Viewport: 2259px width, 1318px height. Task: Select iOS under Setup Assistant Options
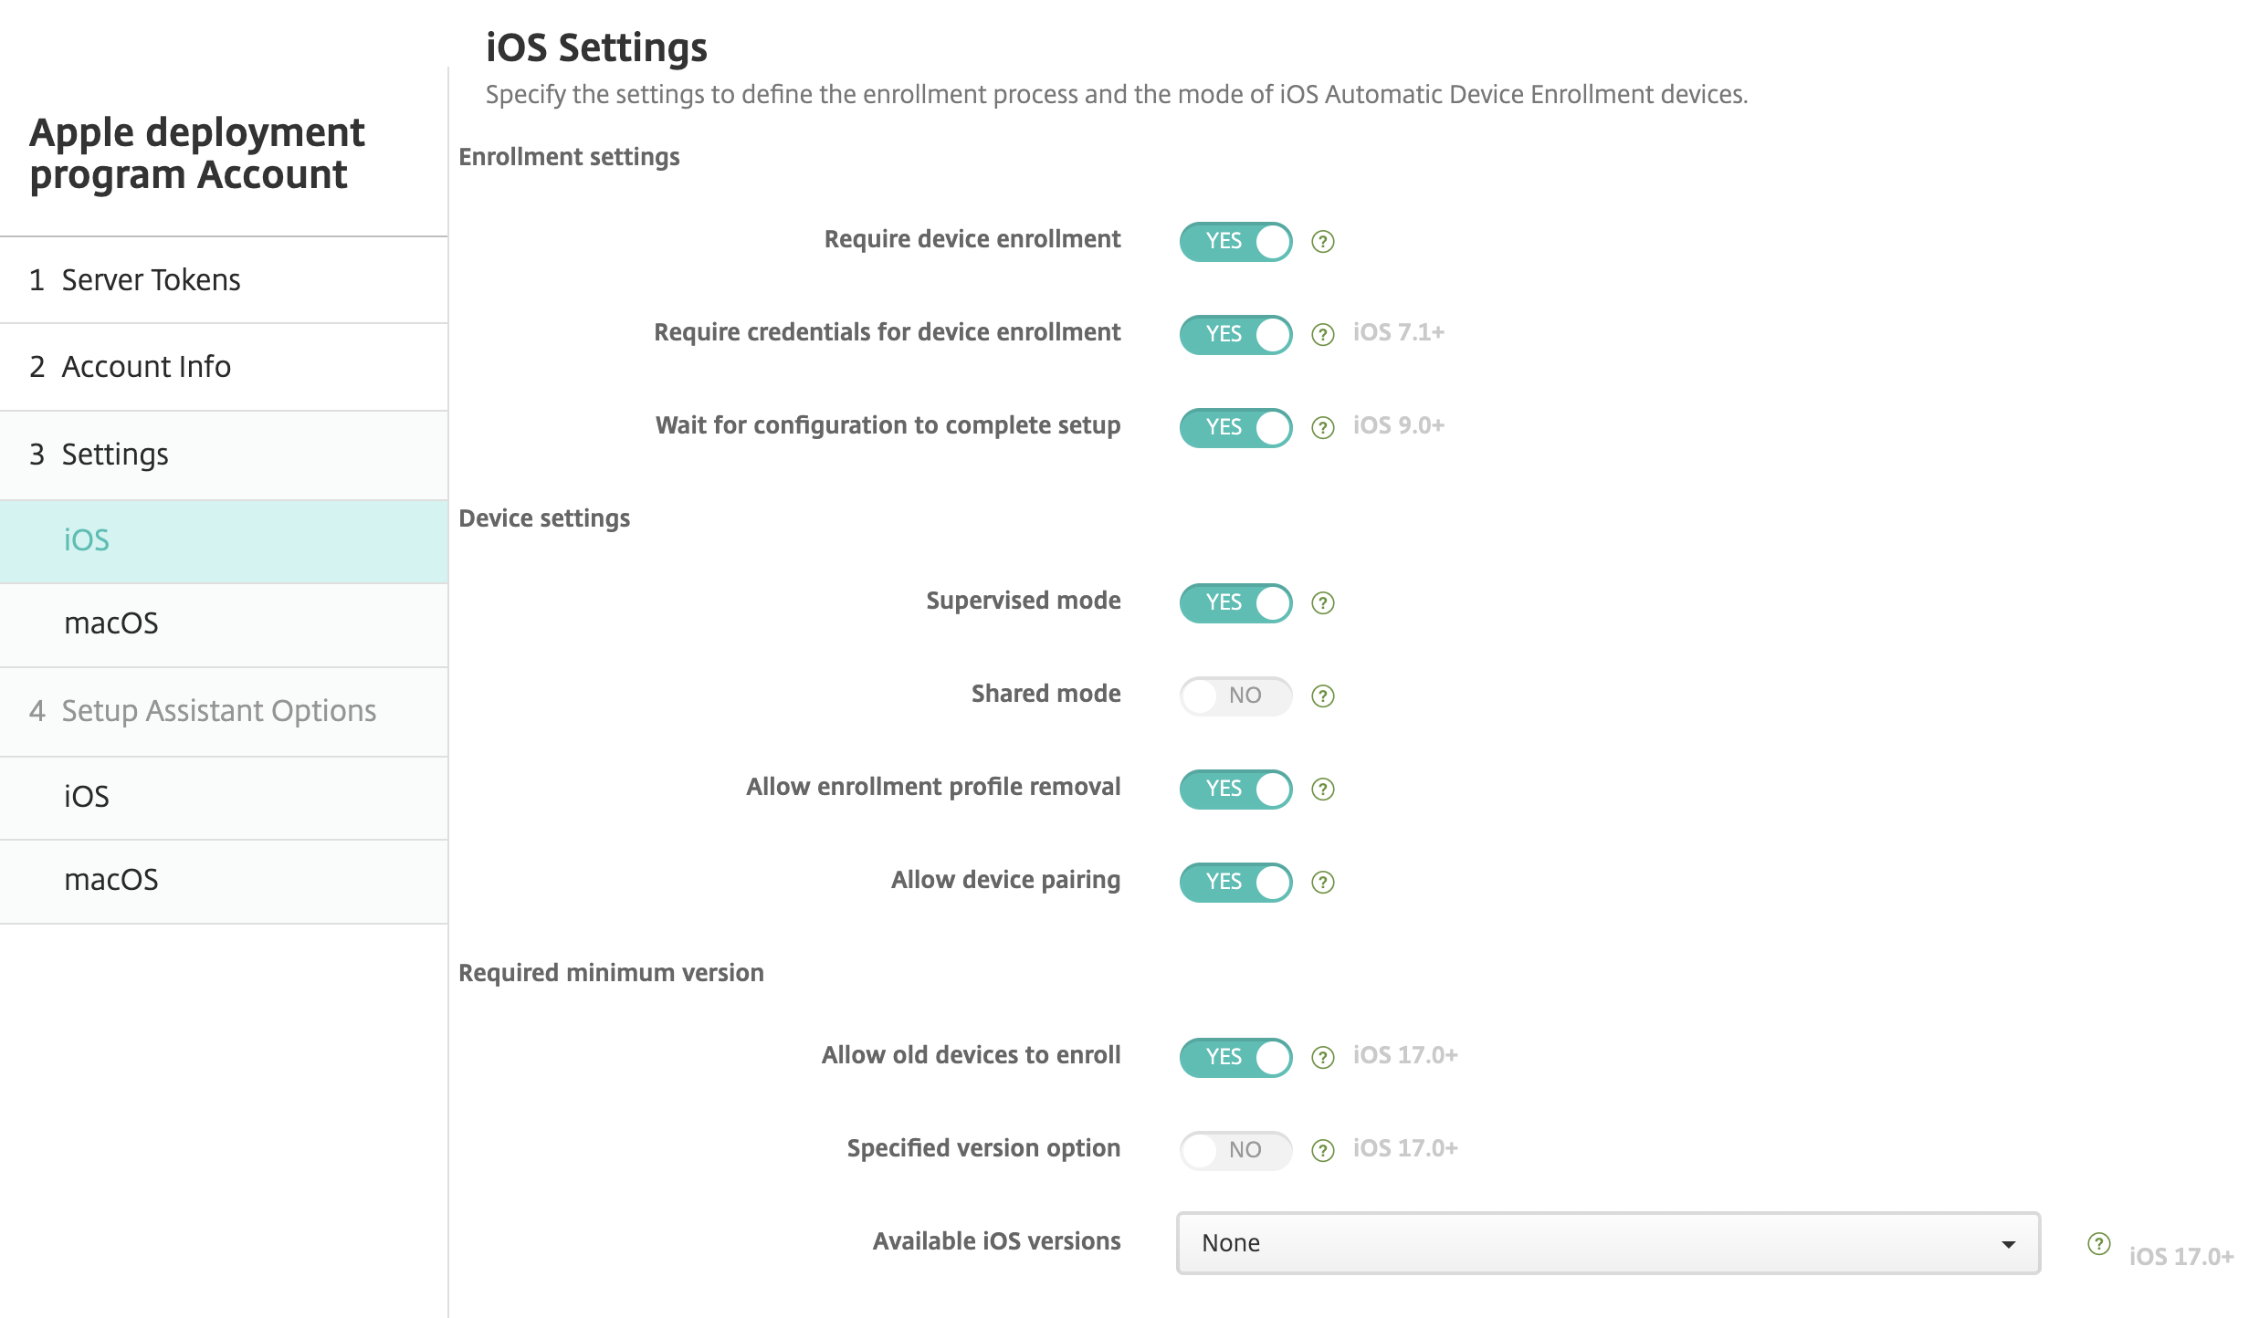click(x=87, y=797)
